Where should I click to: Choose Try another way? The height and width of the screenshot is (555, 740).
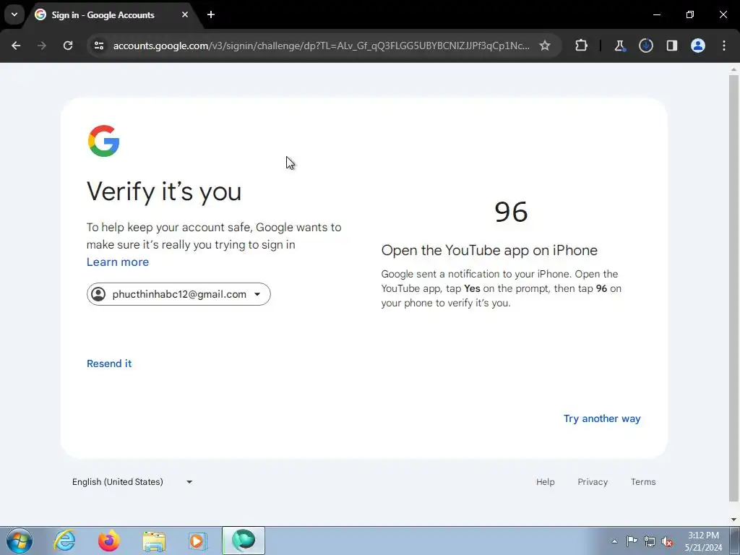602,418
